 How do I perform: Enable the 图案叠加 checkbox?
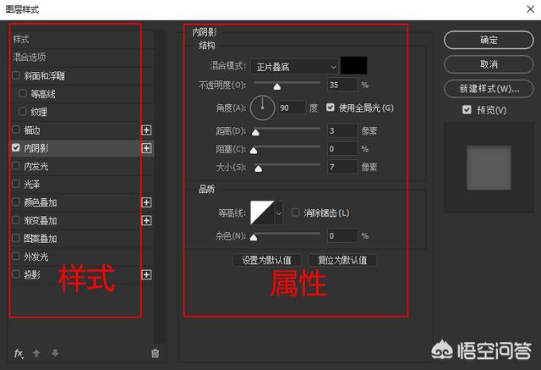[16, 238]
